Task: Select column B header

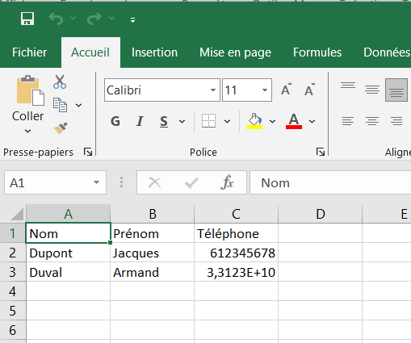Action: (x=153, y=214)
